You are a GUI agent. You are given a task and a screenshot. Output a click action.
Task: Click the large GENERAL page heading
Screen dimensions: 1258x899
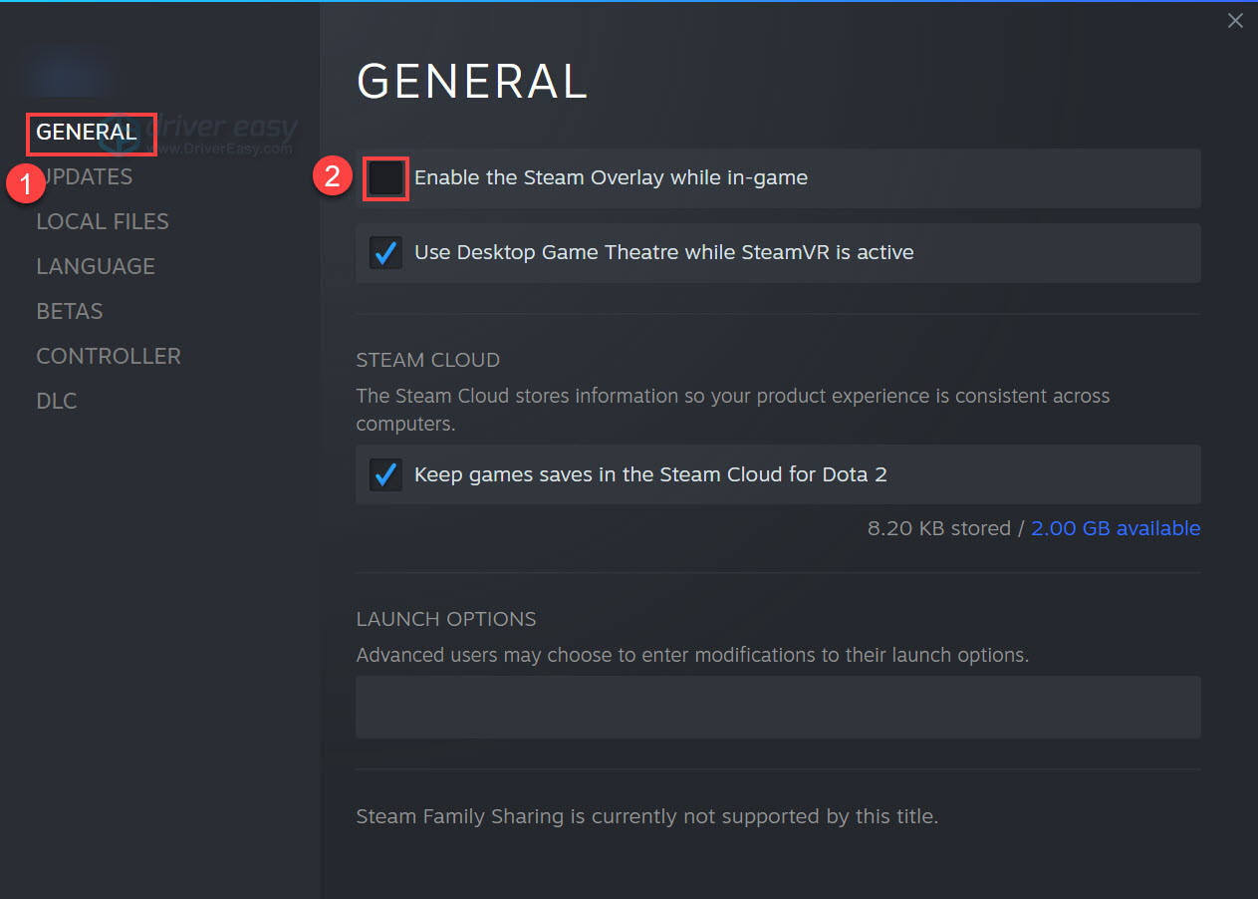click(472, 82)
